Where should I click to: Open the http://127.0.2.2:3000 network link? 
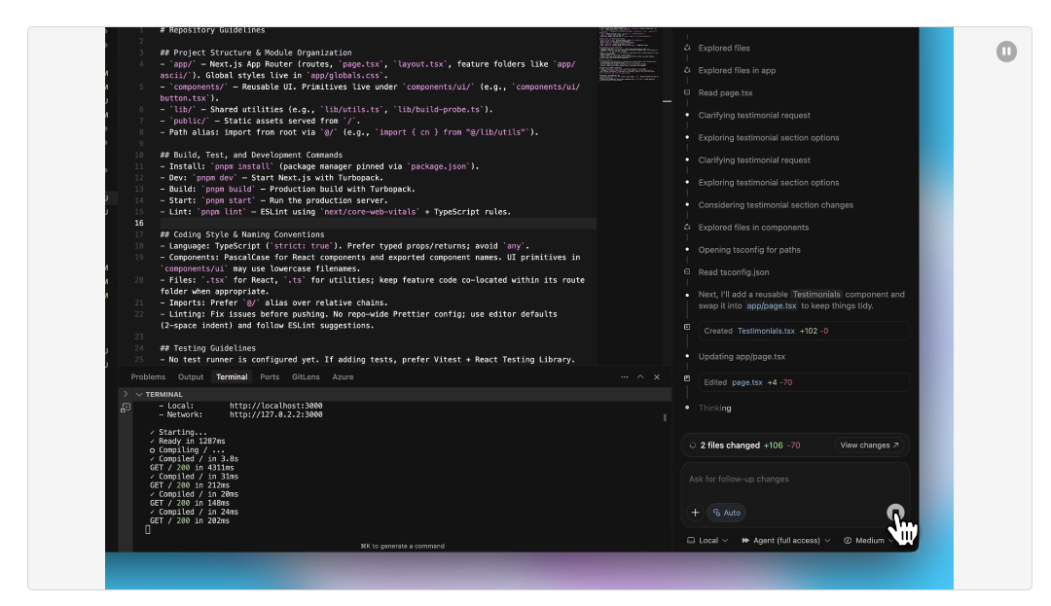[x=276, y=414]
